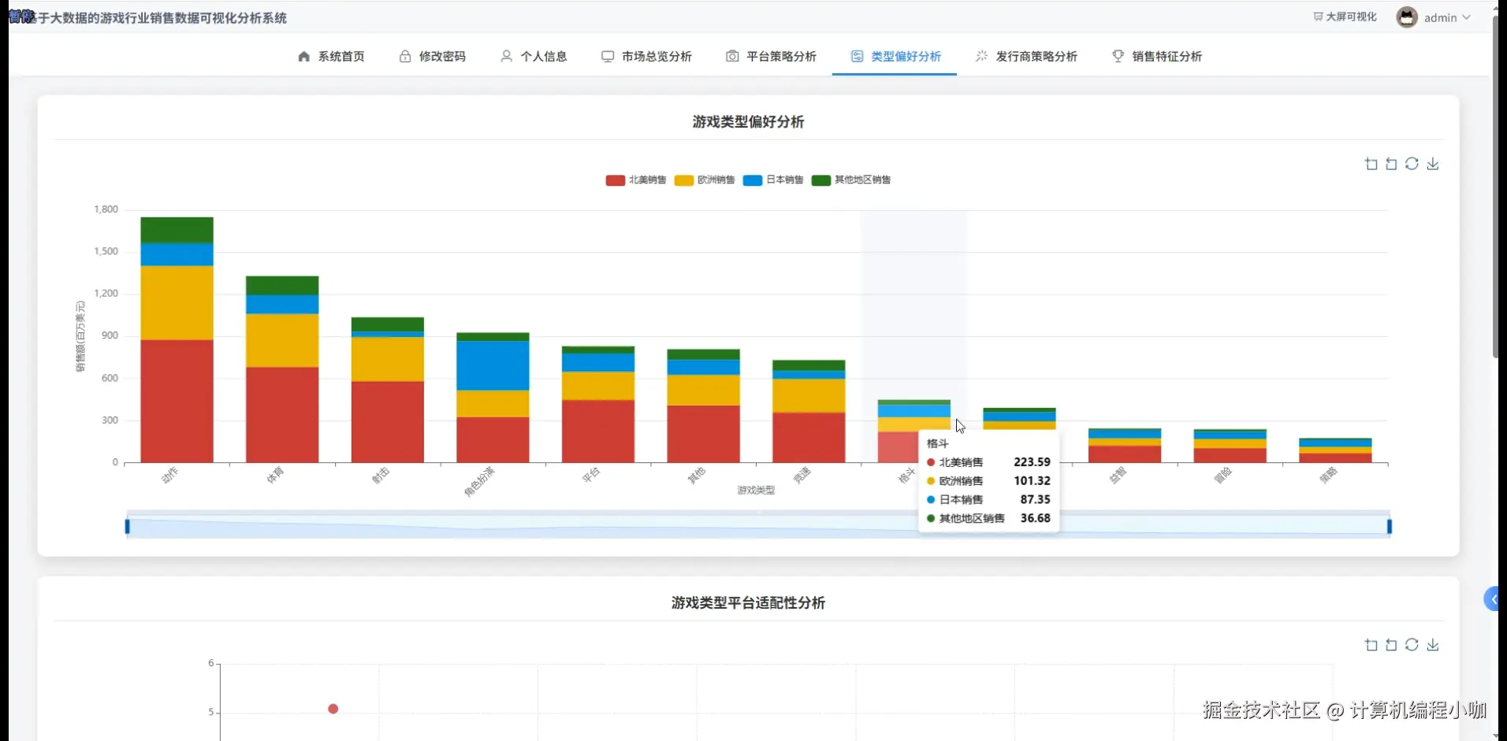The image size is (1507, 741).
Task: Click tooltip header 格斗
Action: (937, 443)
